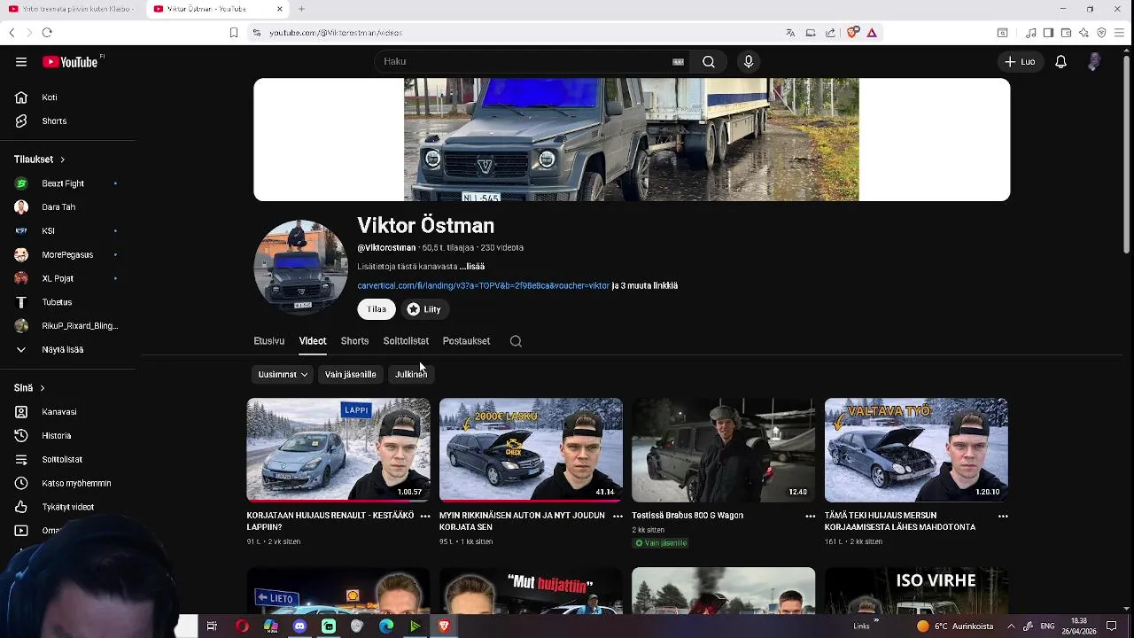Open Brave VPN shield icon in toolbar
The image size is (1134, 638).
pos(1101,33)
